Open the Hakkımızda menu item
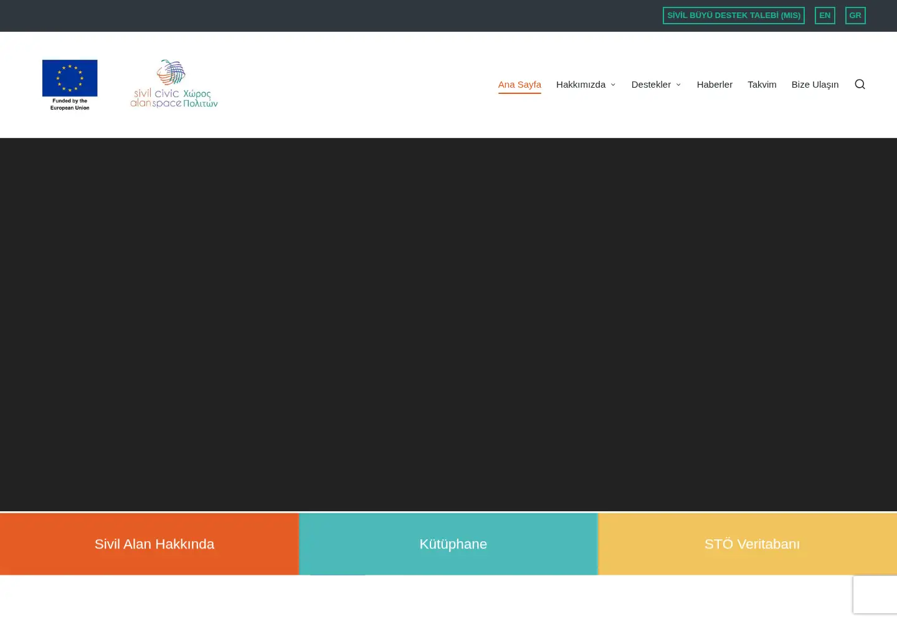 [581, 85]
